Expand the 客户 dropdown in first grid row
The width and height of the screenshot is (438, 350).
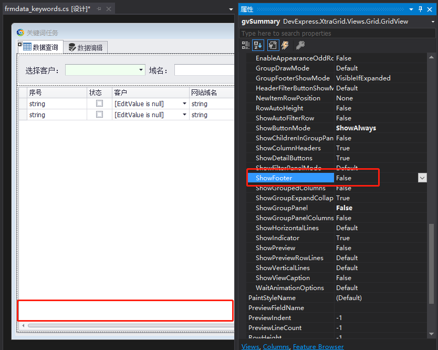point(184,104)
